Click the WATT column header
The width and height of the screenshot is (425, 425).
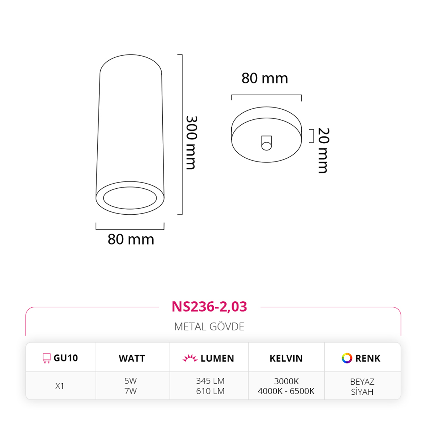tap(132, 358)
